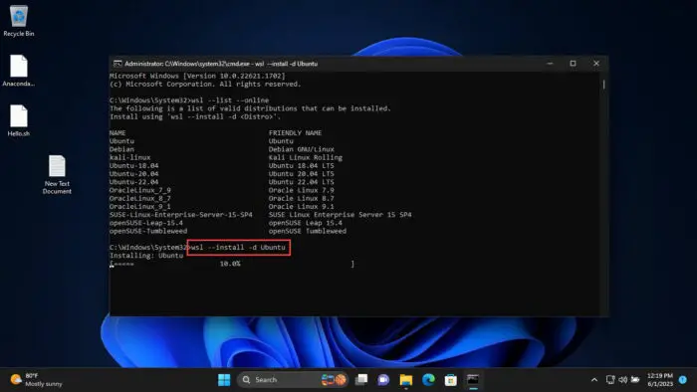Click the 'OracleLinux_8_7' entry

(140, 198)
